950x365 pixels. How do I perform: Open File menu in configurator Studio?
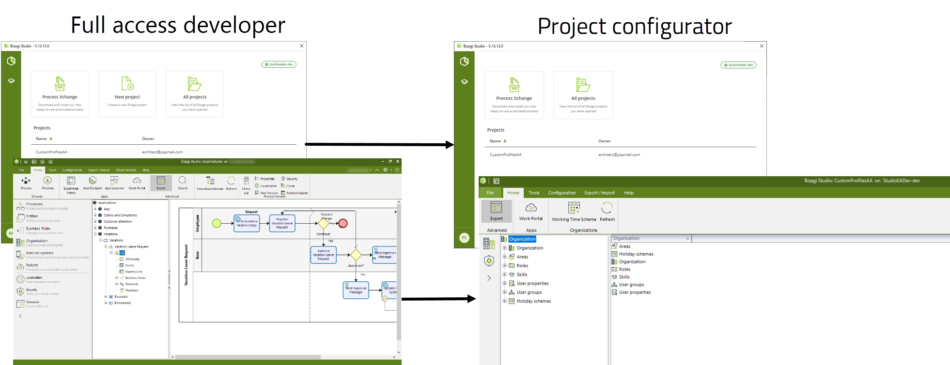click(490, 193)
